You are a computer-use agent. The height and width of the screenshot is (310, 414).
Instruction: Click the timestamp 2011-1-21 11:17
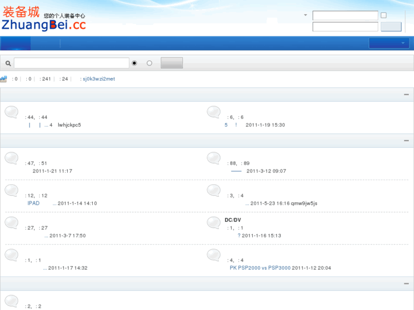(x=52, y=171)
